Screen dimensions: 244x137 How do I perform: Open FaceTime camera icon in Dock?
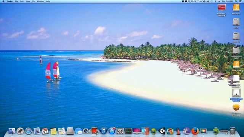[x=87, y=131]
